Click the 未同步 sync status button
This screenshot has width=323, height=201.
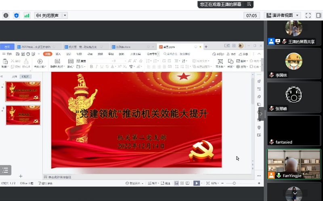[218, 54]
